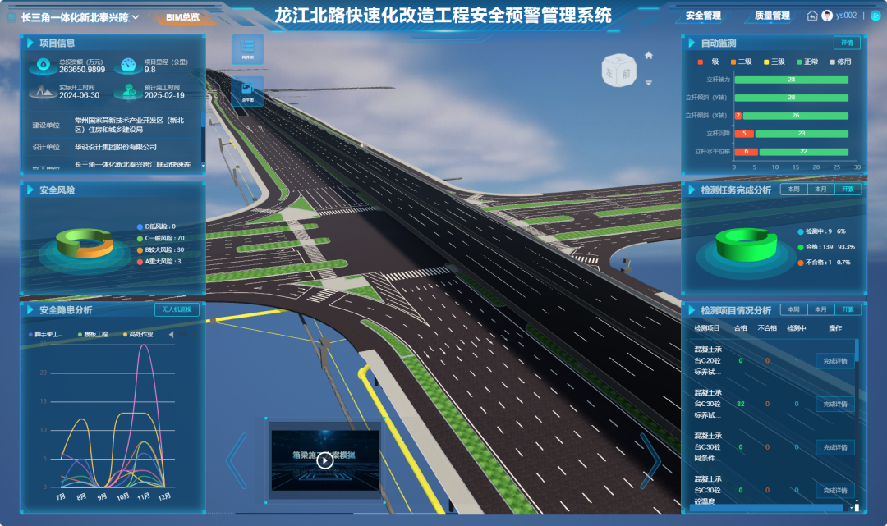Go to next legend page arrow
Image resolution: width=887 pixels, height=526 pixels.
pyautogui.click(x=195, y=335)
